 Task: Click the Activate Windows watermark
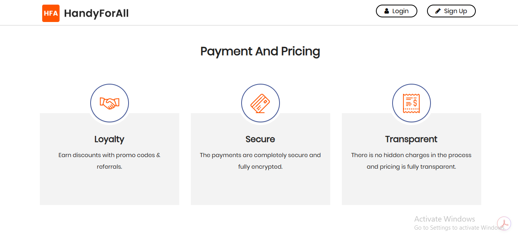tap(444, 219)
